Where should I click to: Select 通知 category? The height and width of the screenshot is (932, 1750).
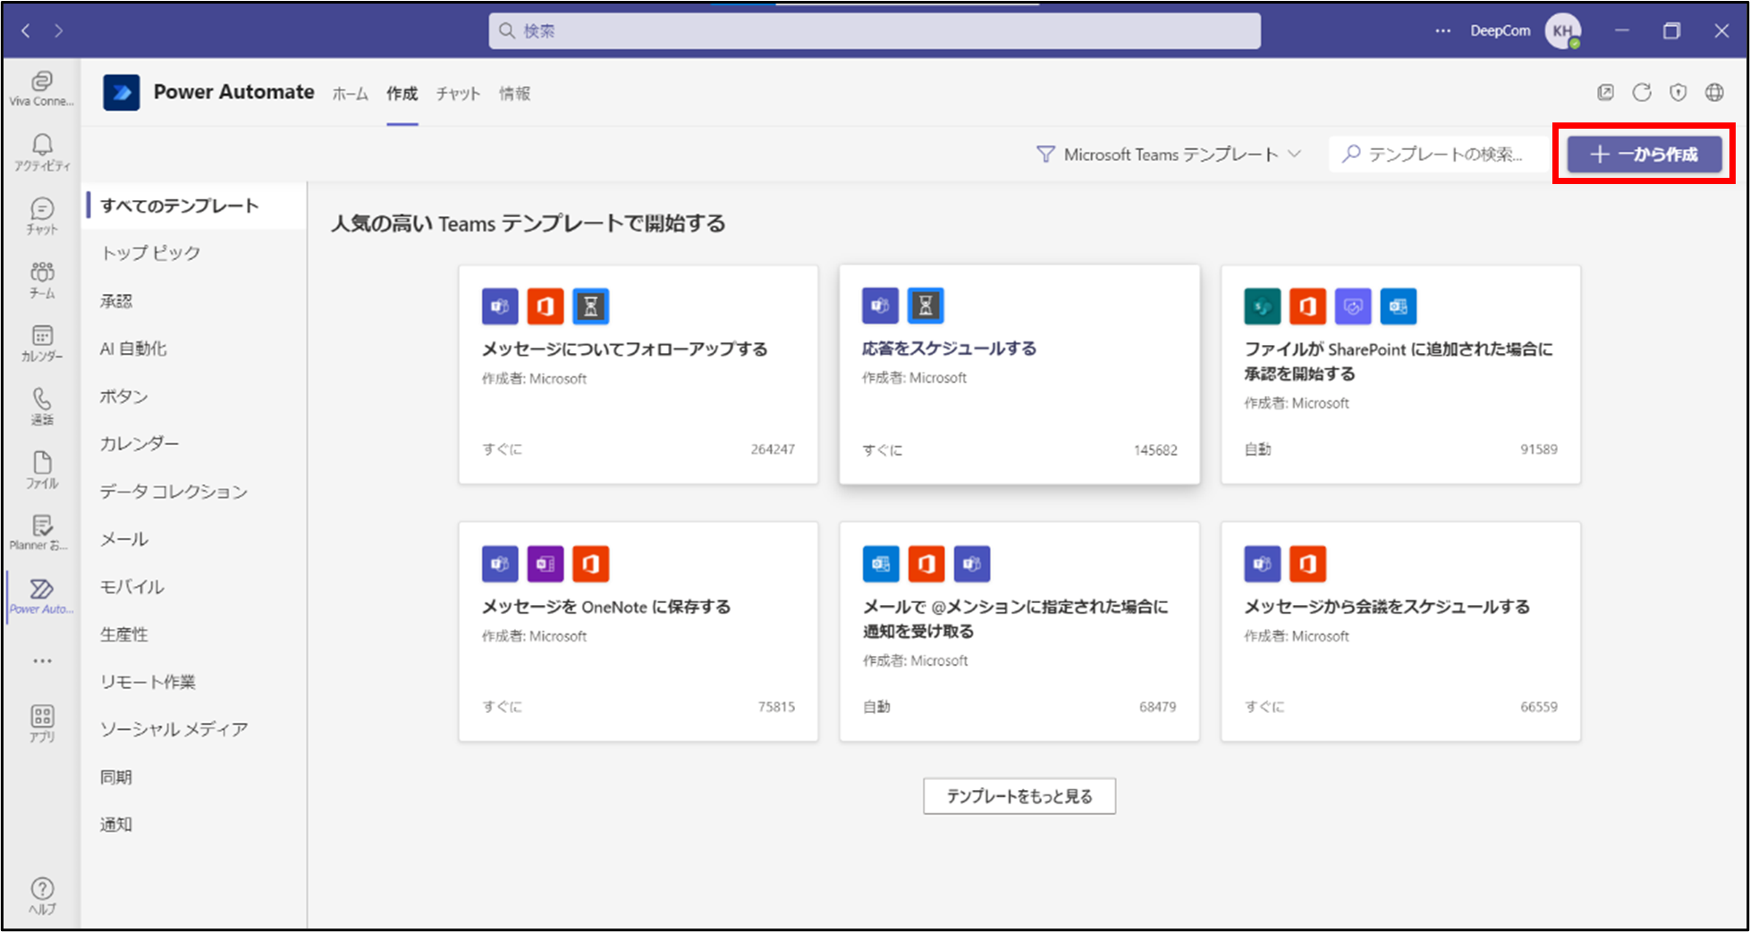coord(196,825)
